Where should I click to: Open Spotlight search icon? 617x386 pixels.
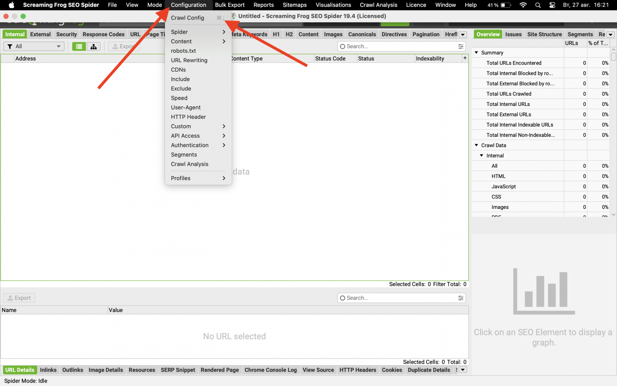538,5
